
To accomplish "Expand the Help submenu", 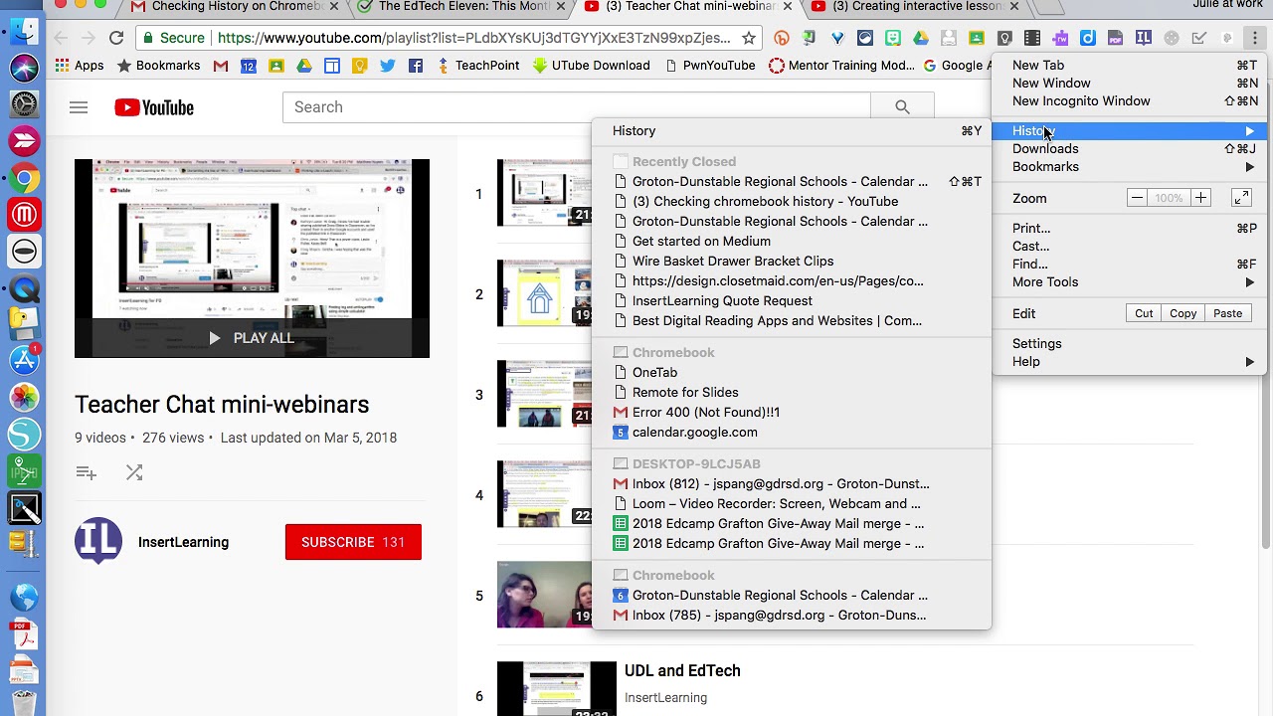I will click(1129, 362).
